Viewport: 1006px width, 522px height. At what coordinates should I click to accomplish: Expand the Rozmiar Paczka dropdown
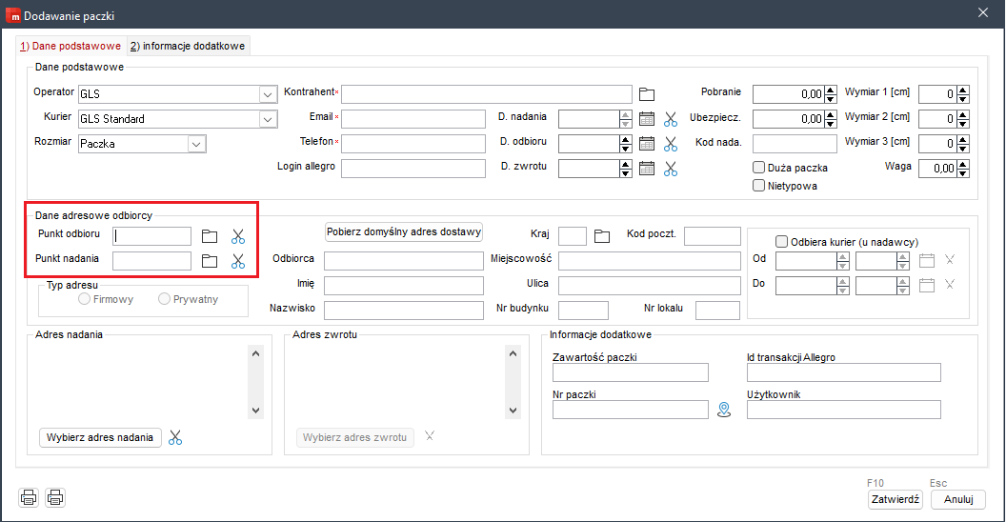(196, 144)
